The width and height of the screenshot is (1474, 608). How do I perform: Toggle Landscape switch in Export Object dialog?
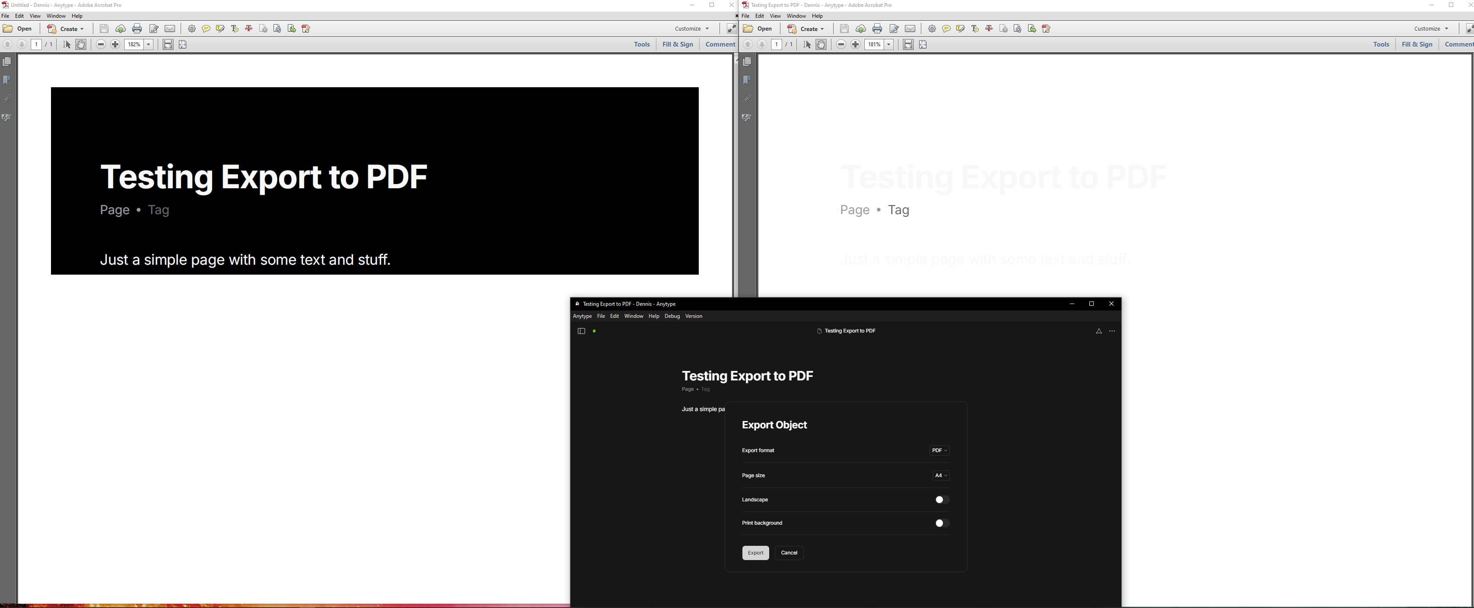point(942,500)
